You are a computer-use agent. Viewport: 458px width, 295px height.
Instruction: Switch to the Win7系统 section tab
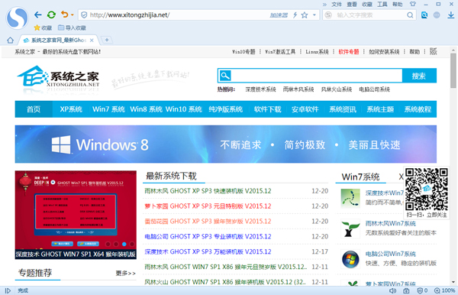360,177
